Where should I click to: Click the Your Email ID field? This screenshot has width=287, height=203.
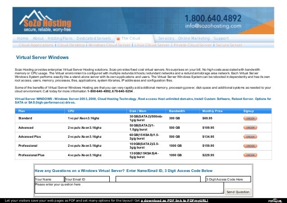coord(87,179)
